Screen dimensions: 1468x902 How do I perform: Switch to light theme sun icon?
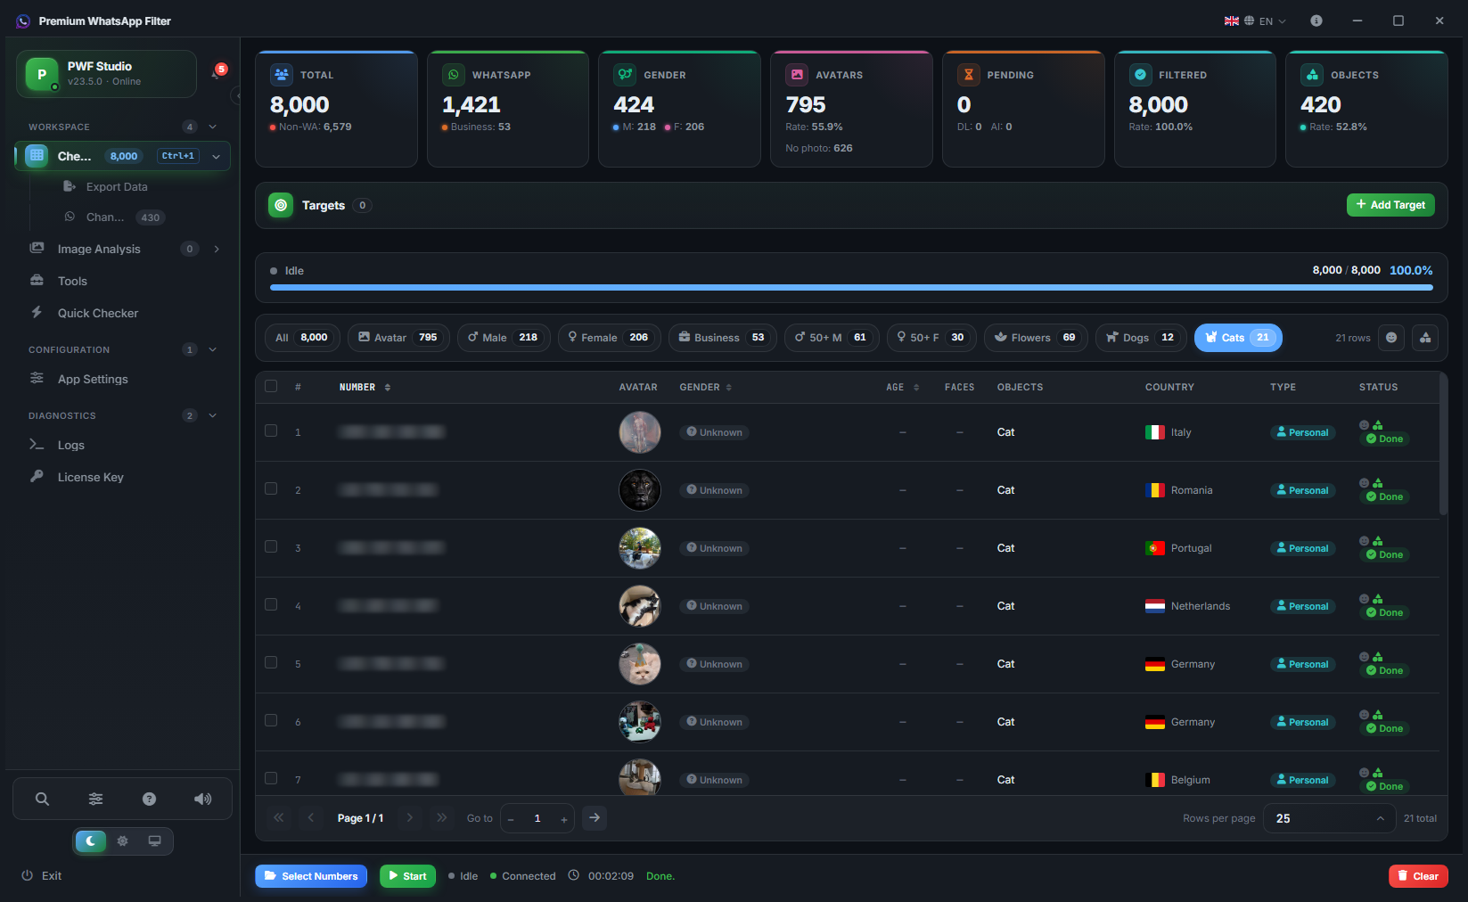tap(123, 840)
